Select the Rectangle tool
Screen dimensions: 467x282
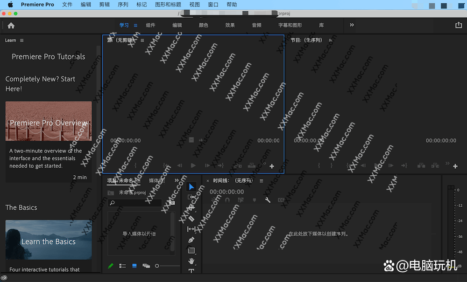[x=191, y=250]
